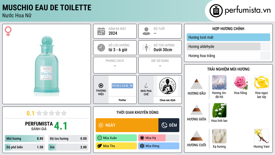Click the moon icon in Đêm bar
Image resolution: width=275 pixels, height=155 pixels.
coord(164,125)
